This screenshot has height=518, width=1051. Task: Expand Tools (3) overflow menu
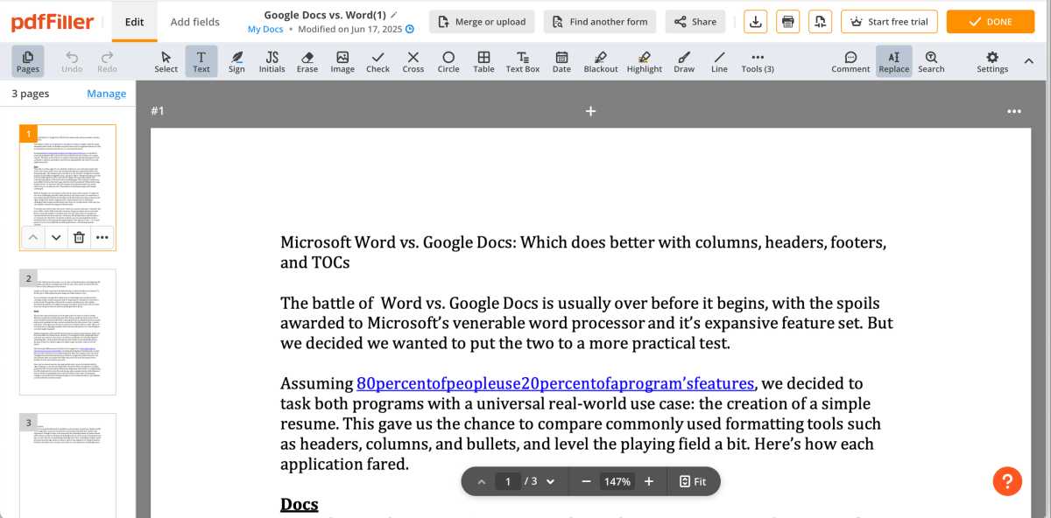click(x=758, y=61)
